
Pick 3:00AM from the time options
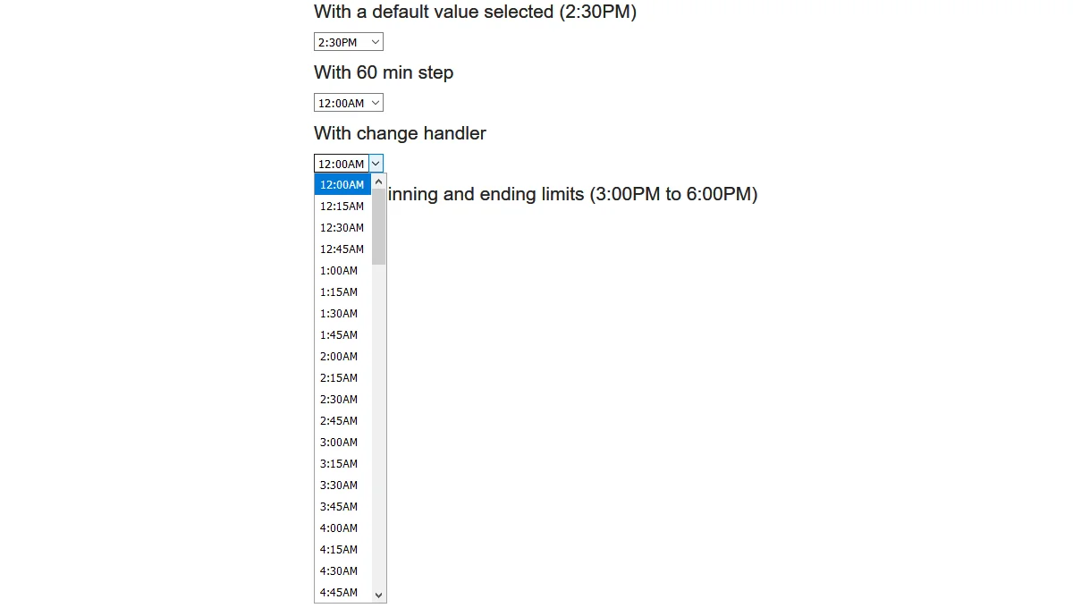[339, 442]
